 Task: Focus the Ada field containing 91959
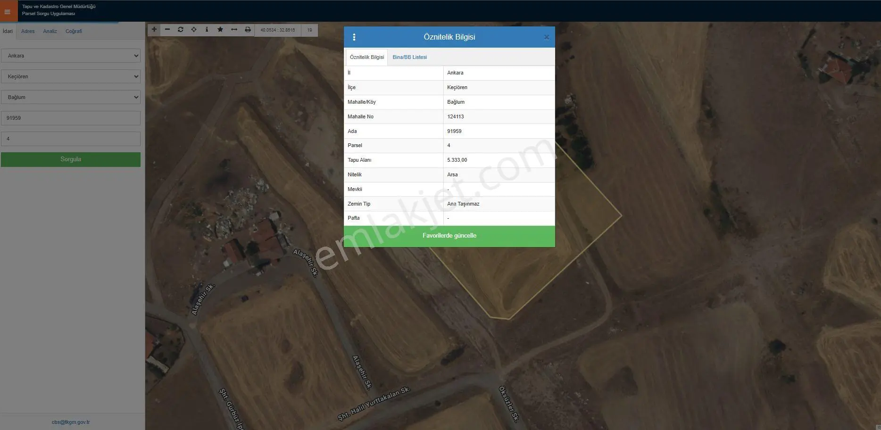71,118
